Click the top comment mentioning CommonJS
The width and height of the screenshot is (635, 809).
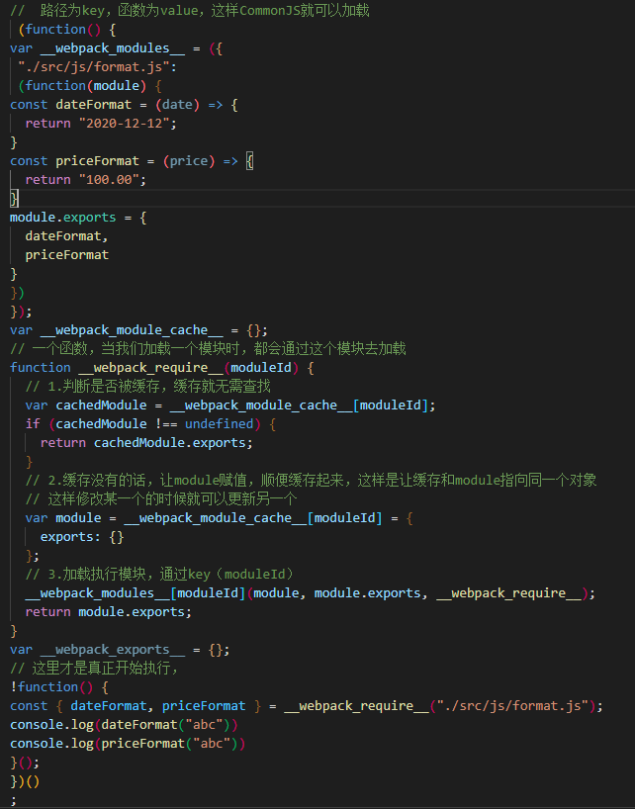(190, 10)
